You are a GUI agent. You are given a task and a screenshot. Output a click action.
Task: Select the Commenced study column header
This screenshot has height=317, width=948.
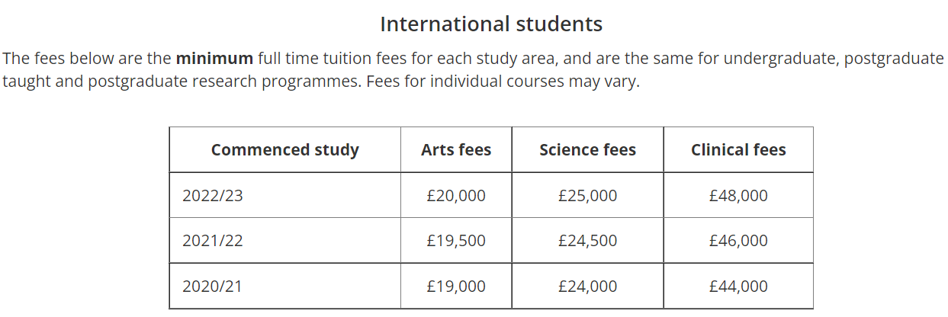[284, 150]
